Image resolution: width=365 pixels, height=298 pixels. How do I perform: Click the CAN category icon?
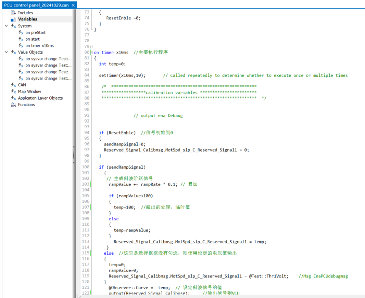point(13,85)
